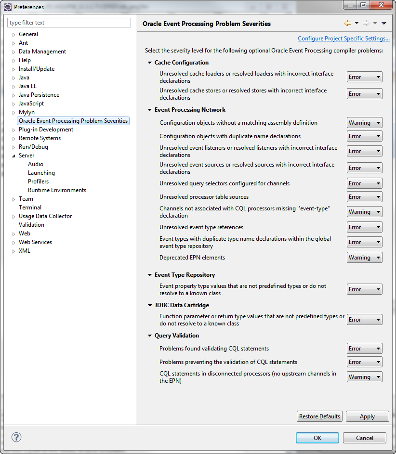Expand the Java EE tree node
This screenshot has height=454, width=396.
13,86
